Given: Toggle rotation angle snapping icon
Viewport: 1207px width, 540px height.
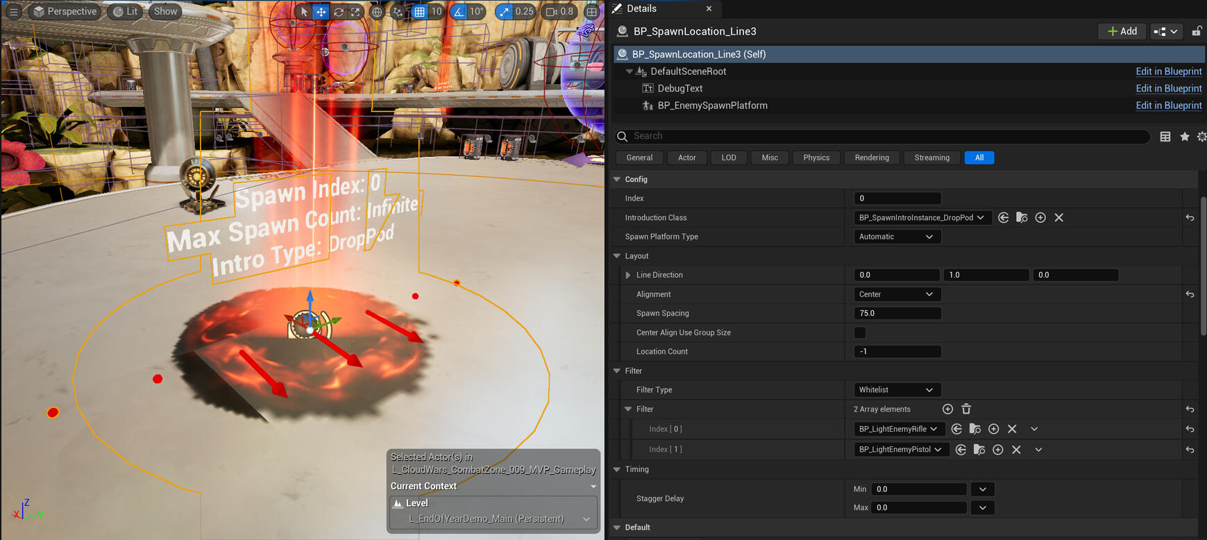Looking at the screenshot, I should [459, 12].
